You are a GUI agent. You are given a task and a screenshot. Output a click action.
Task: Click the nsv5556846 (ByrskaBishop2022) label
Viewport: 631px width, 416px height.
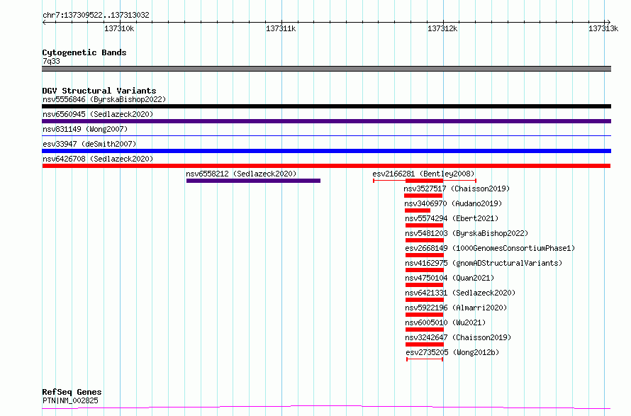tap(104, 99)
